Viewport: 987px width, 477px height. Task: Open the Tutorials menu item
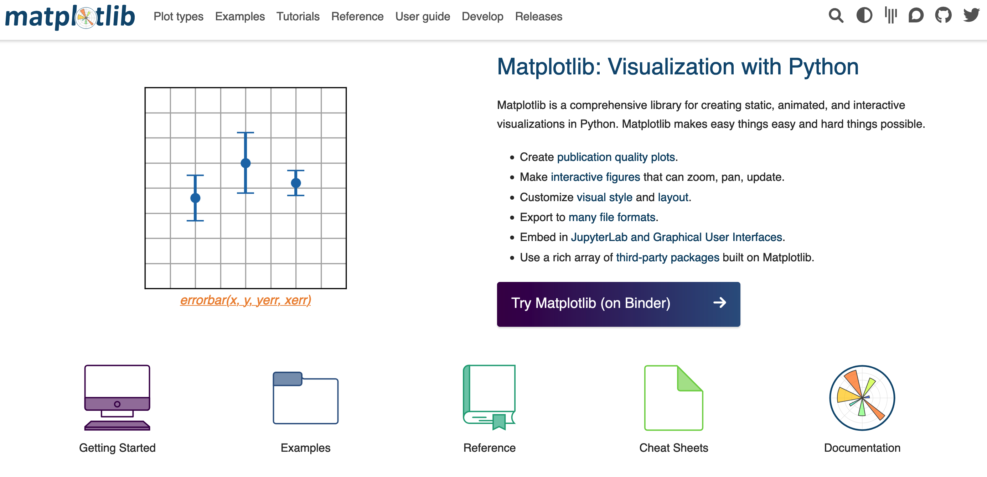[298, 16]
